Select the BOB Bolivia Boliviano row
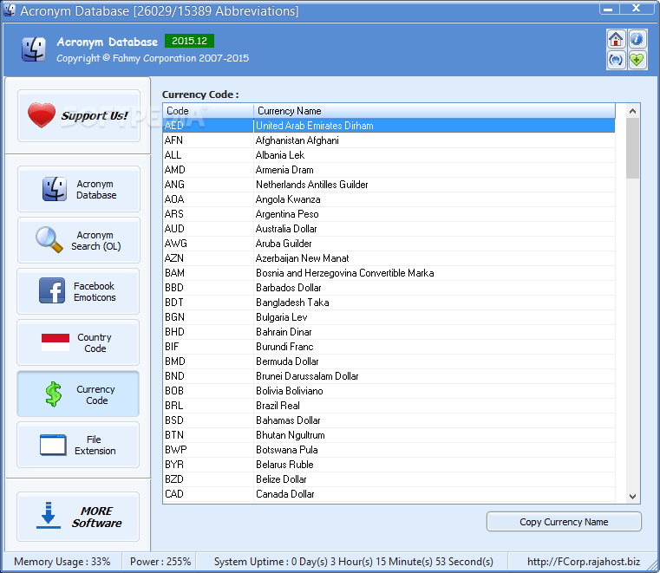Viewport: 660px width, 573px height. click(389, 390)
